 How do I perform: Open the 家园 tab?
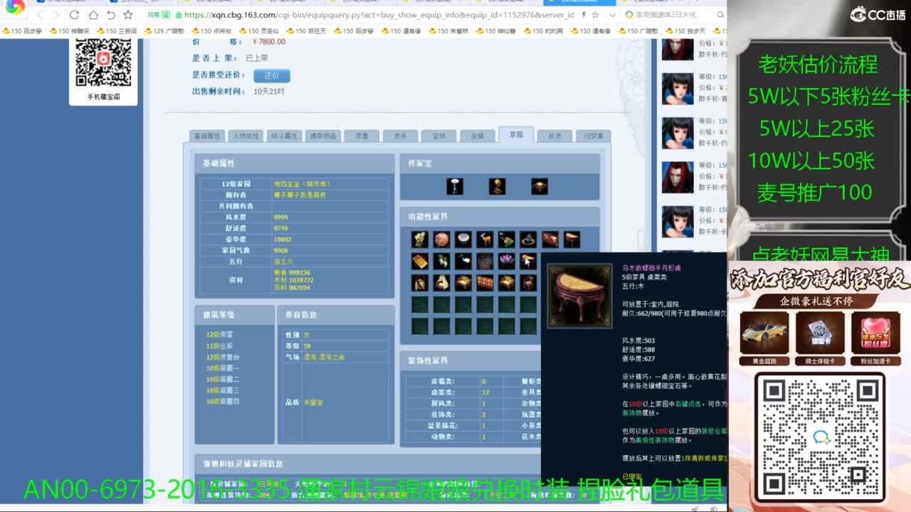point(515,134)
